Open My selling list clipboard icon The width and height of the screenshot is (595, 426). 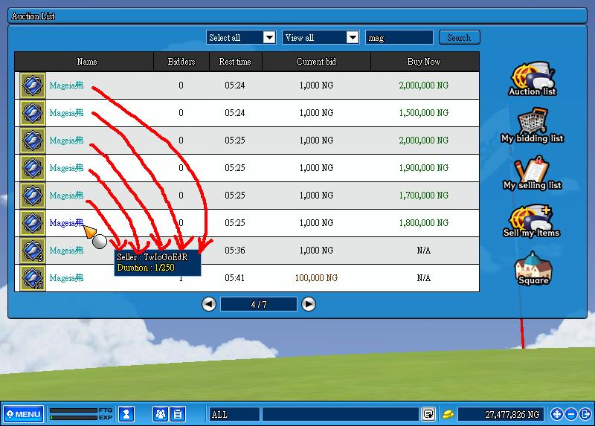tap(532, 172)
